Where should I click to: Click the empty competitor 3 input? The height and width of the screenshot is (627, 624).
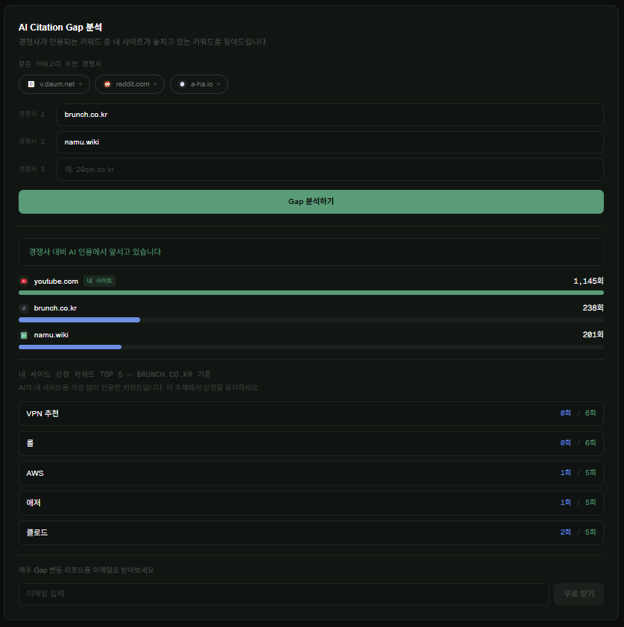coord(330,170)
